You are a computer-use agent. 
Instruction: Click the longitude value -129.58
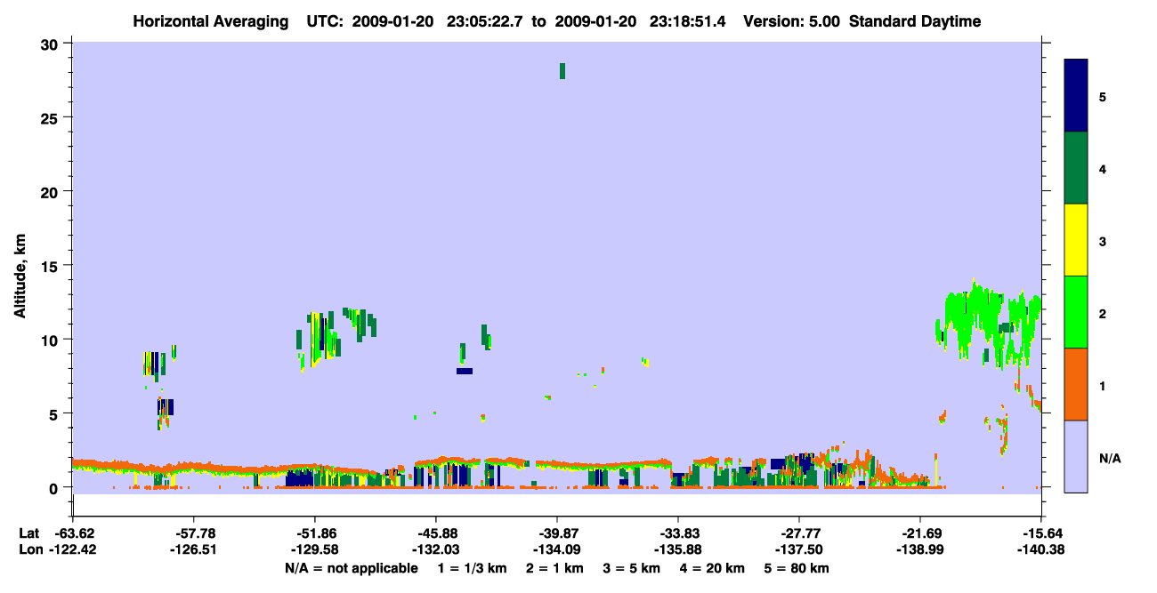314,550
